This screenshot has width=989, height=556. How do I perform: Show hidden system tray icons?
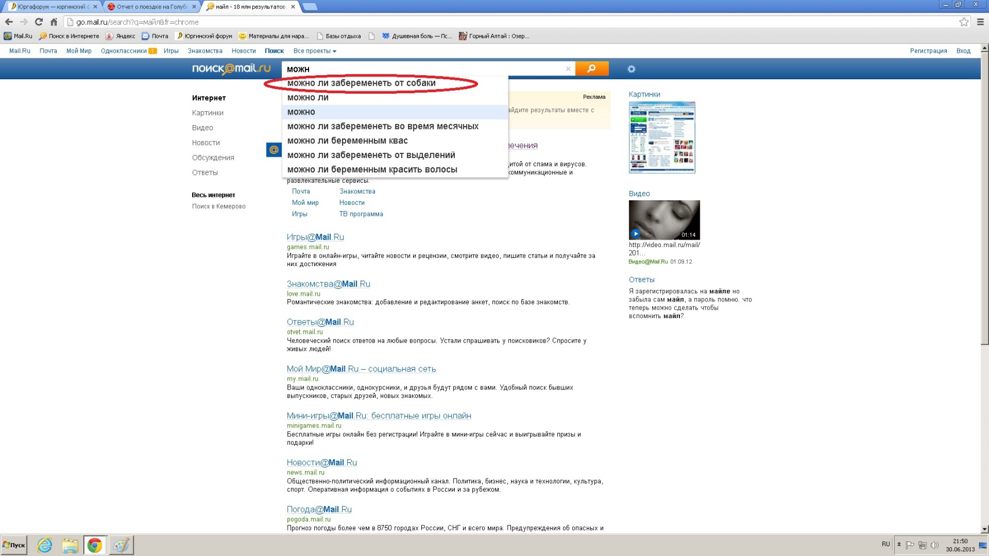[x=899, y=544]
